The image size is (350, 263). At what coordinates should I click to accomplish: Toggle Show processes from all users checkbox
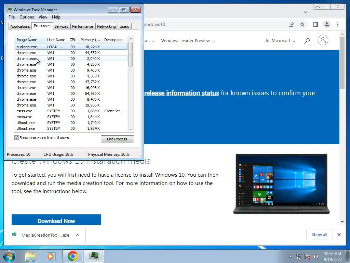(x=16, y=138)
